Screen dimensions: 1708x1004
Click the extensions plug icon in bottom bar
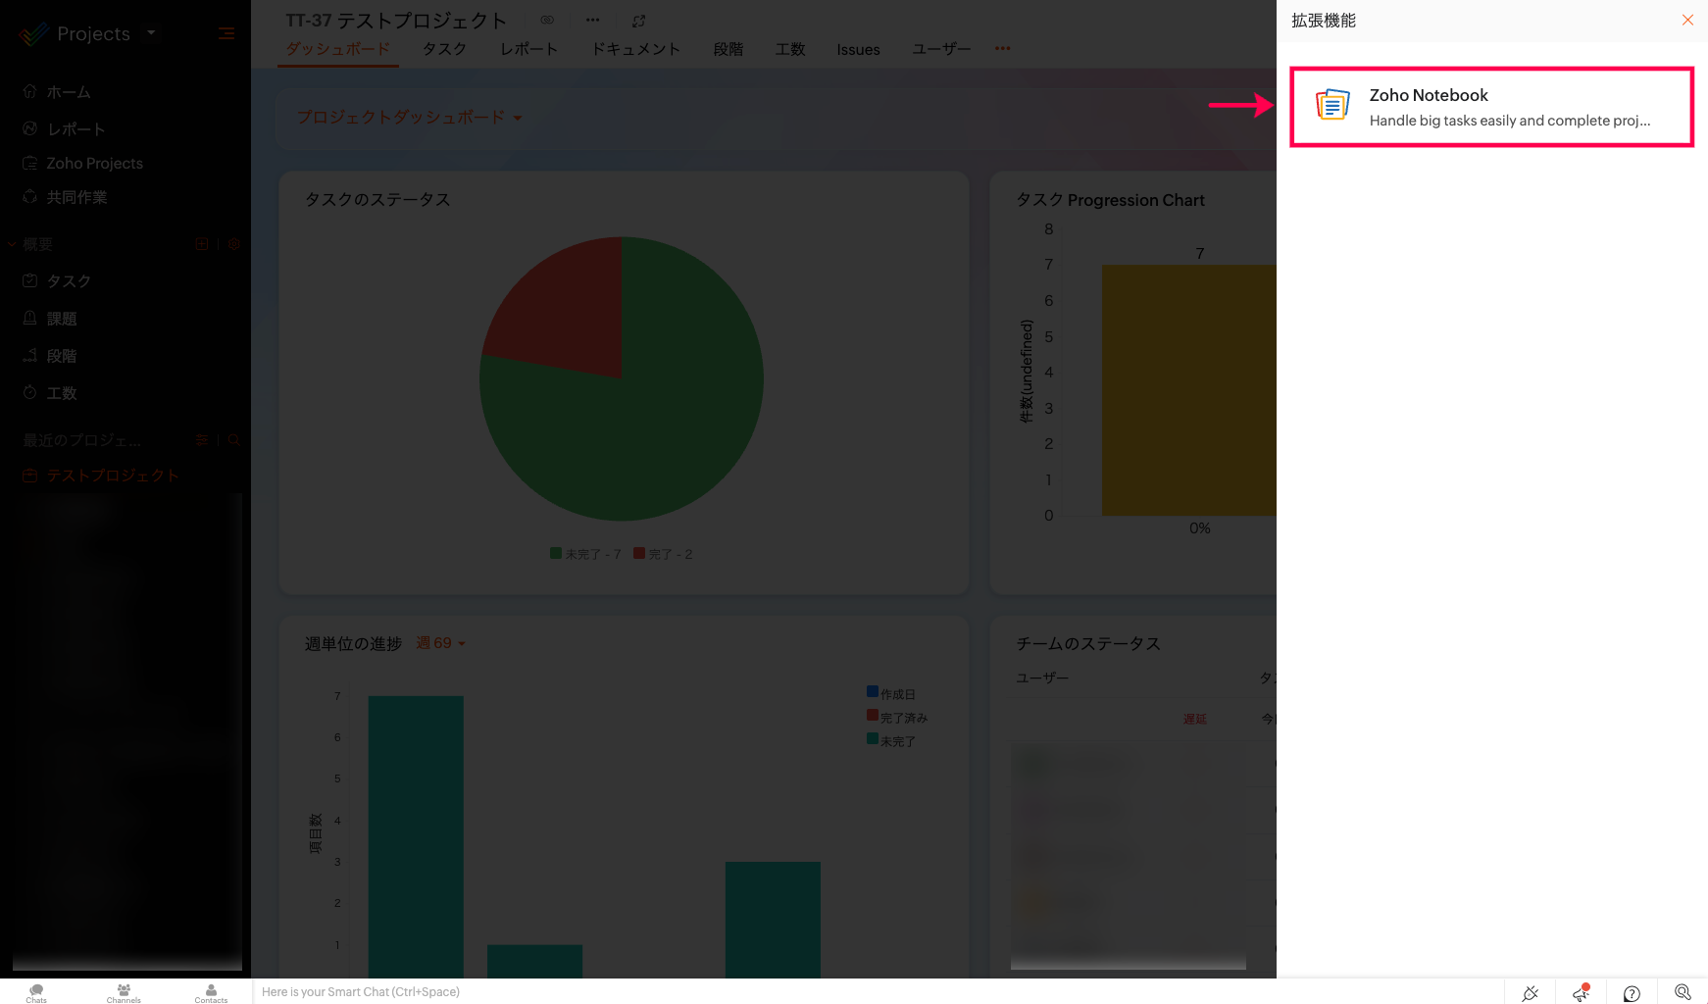pyautogui.click(x=1530, y=993)
